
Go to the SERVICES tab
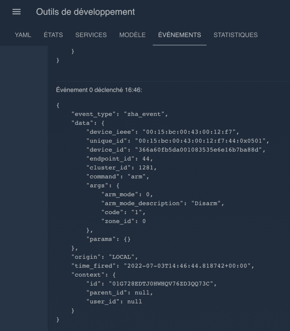point(91,35)
